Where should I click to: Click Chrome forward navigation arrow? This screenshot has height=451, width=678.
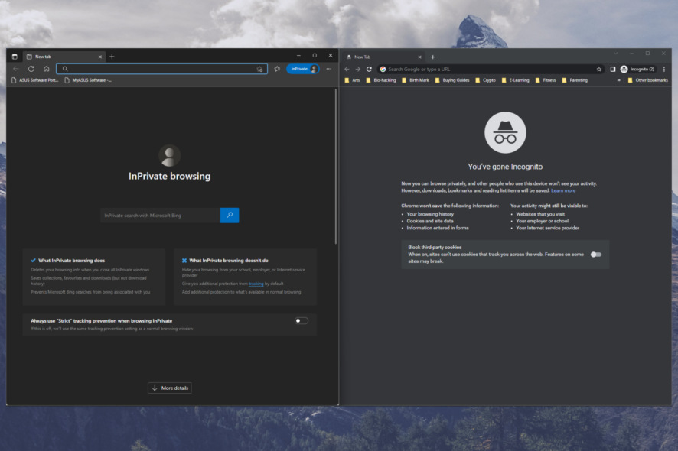[357, 69]
